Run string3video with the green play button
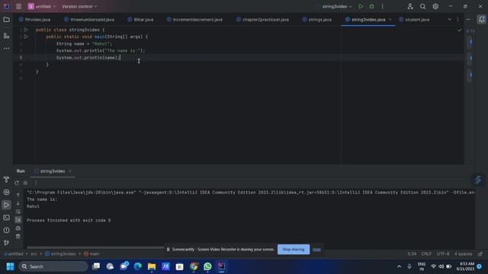This screenshot has width=488, height=274. pos(361,6)
